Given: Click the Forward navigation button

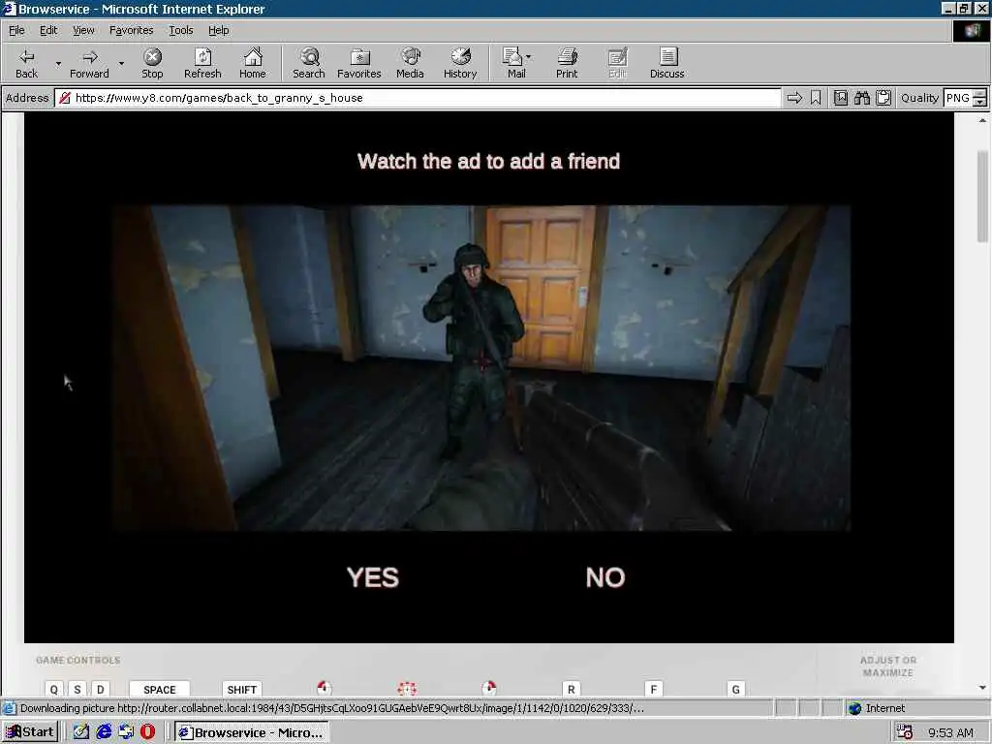Looking at the screenshot, I should [x=89, y=63].
